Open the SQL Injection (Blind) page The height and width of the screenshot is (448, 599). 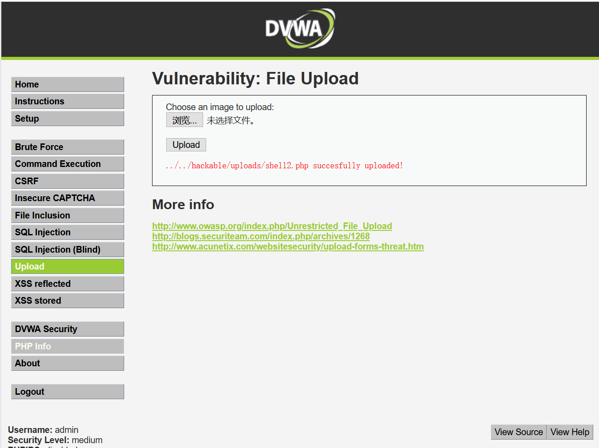pos(67,250)
